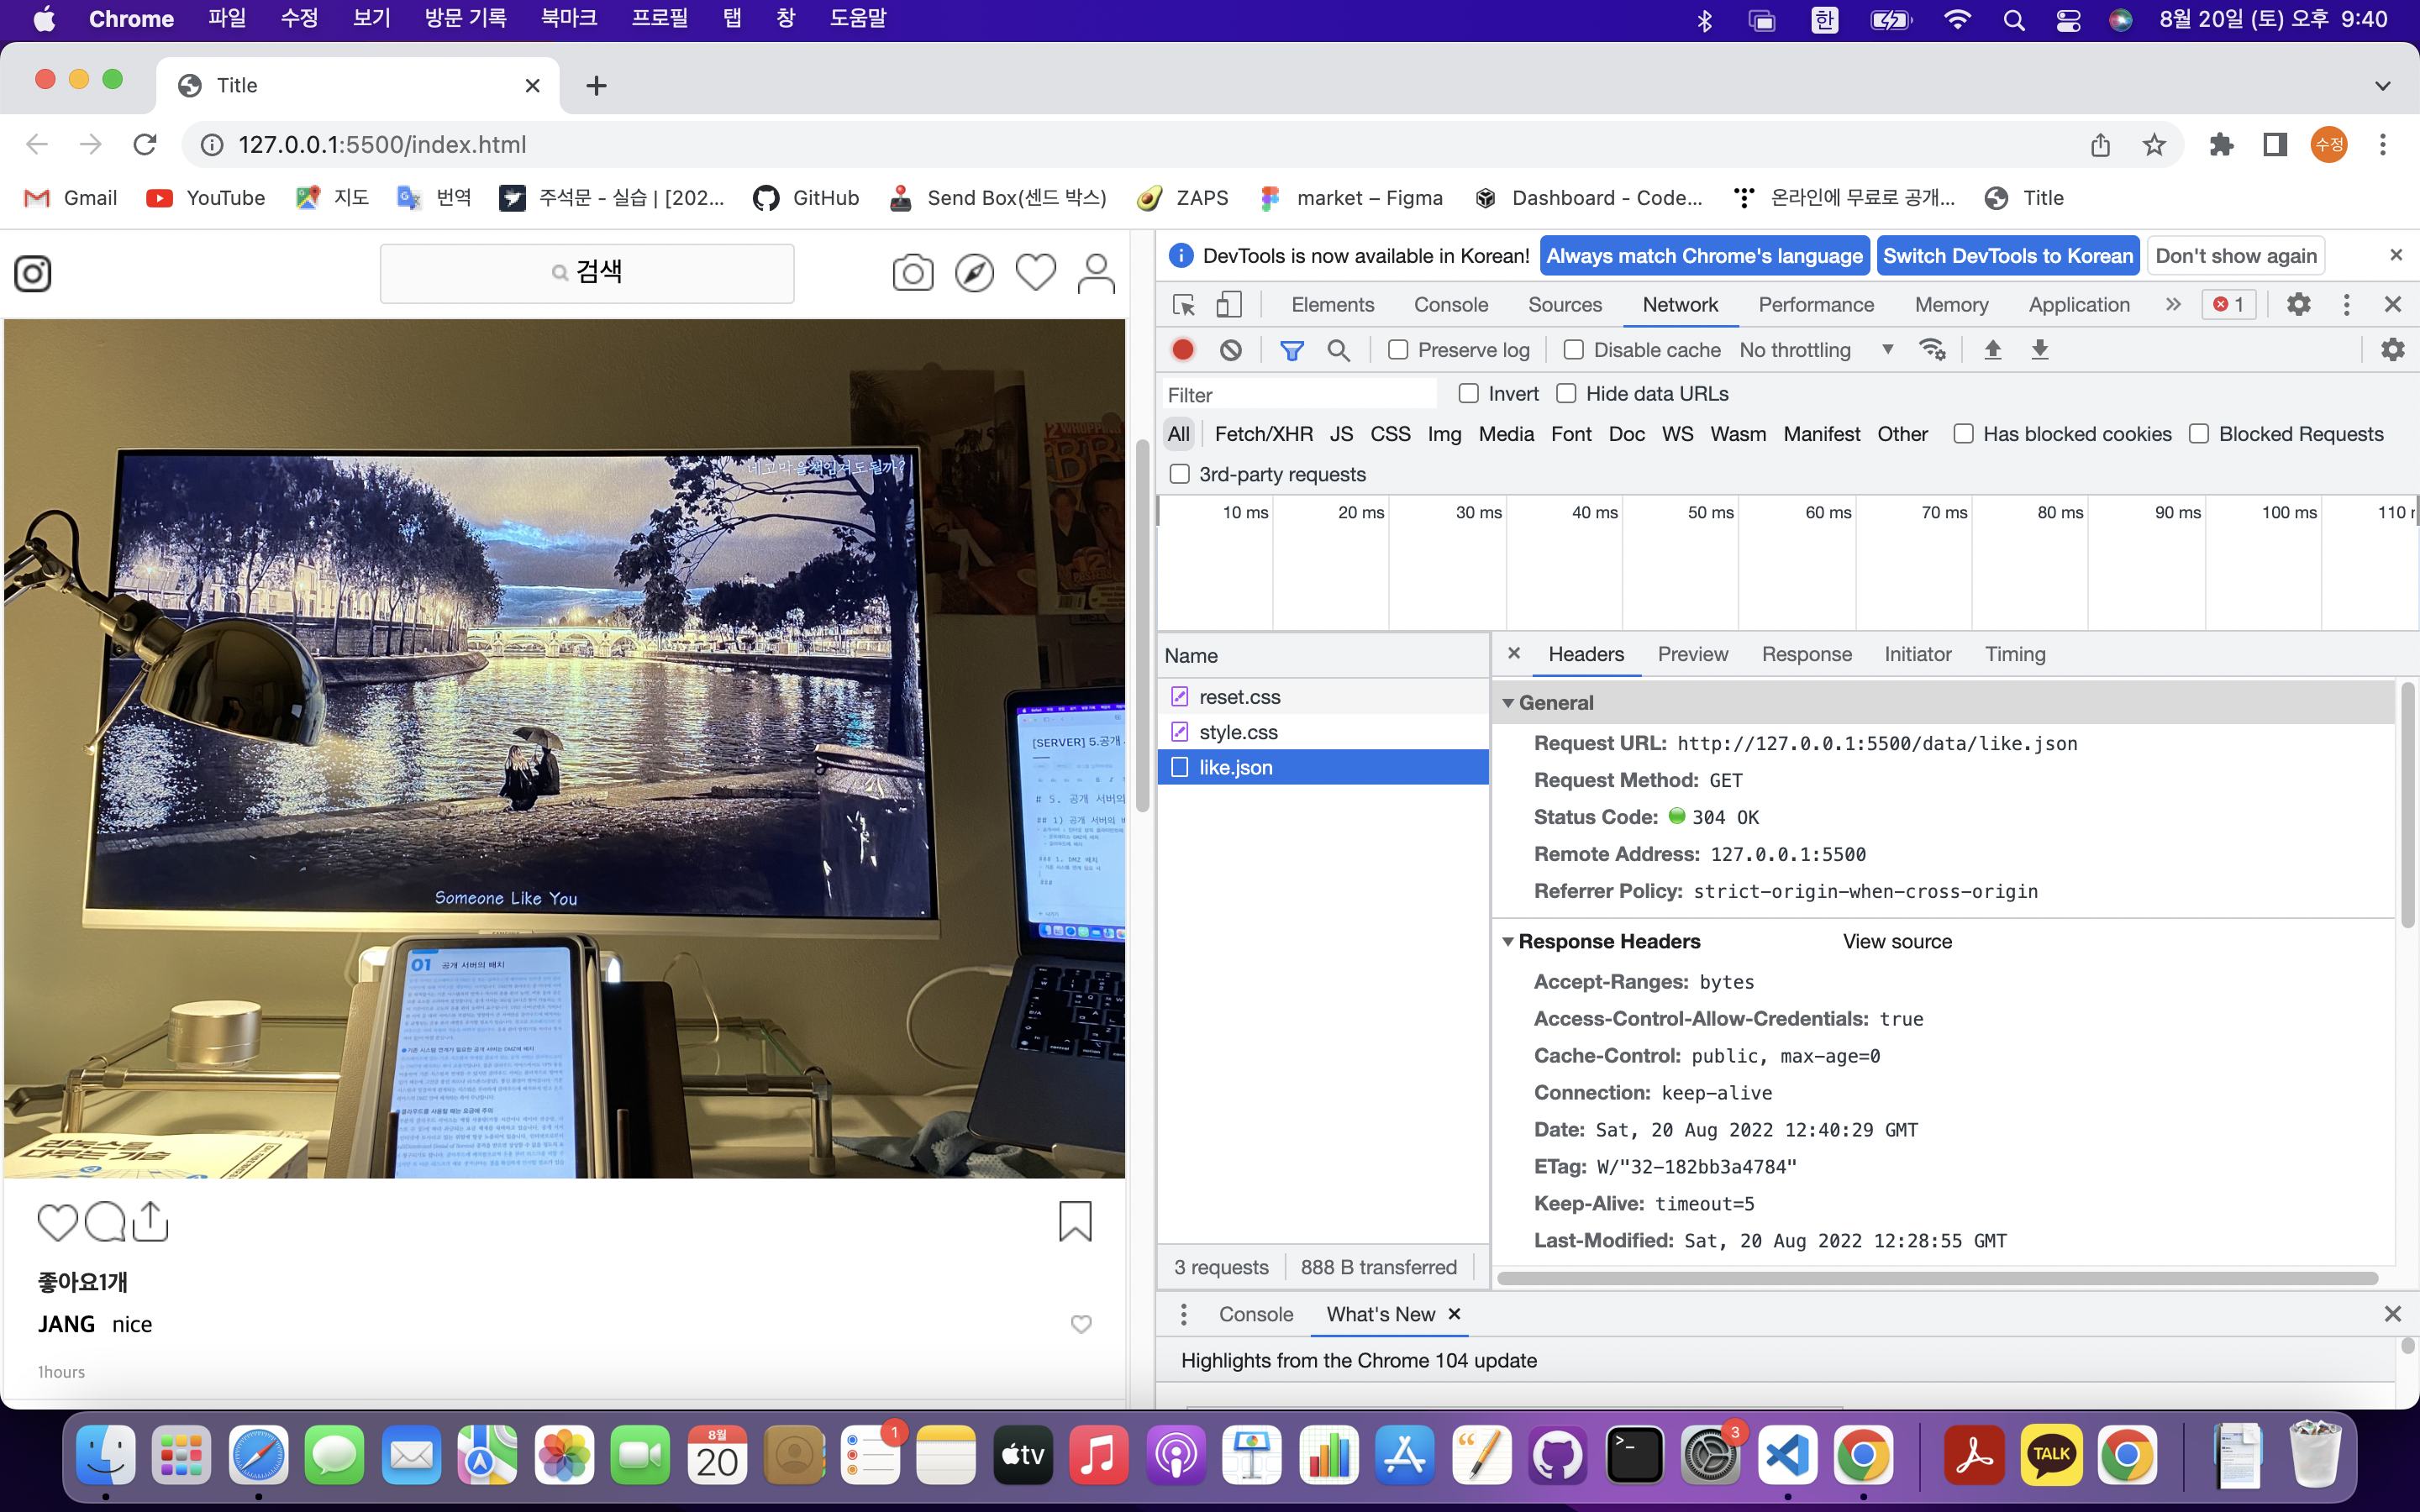Click Switch DevTools to Korean button
The height and width of the screenshot is (1512, 2420).
2007,256
